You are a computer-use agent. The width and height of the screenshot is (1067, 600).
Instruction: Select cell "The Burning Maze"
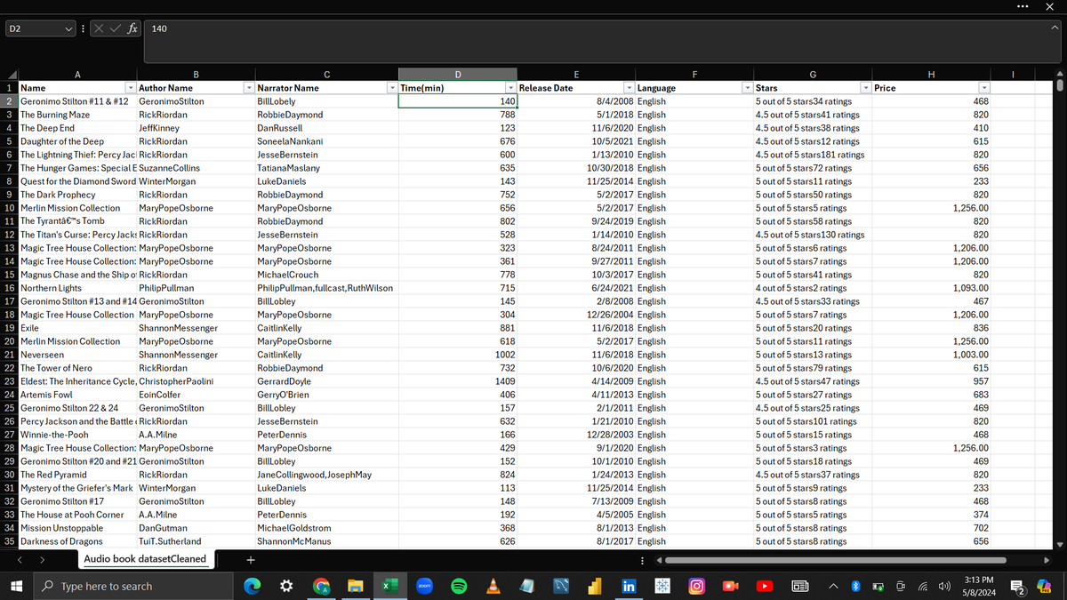point(78,115)
